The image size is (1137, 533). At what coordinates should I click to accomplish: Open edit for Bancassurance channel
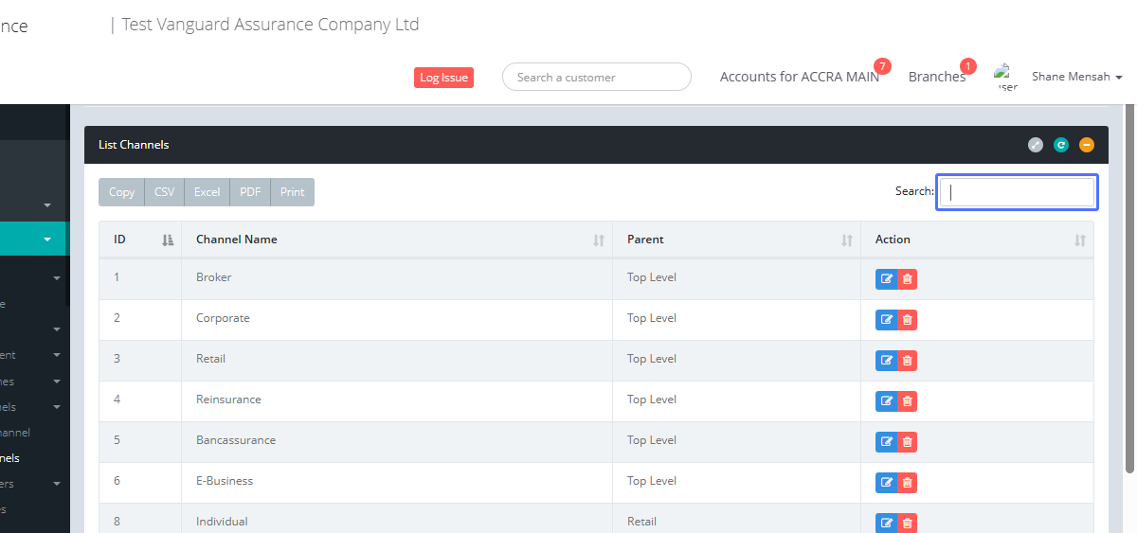tap(887, 441)
